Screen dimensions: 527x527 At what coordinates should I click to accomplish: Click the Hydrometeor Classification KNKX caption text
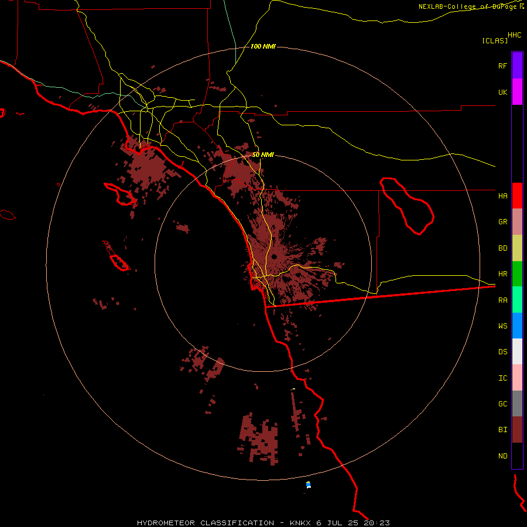tap(263, 523)
